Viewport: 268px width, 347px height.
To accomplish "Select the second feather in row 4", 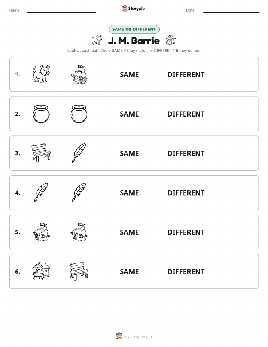I will pos(79,192).
